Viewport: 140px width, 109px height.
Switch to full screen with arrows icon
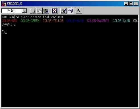point(55,11)
